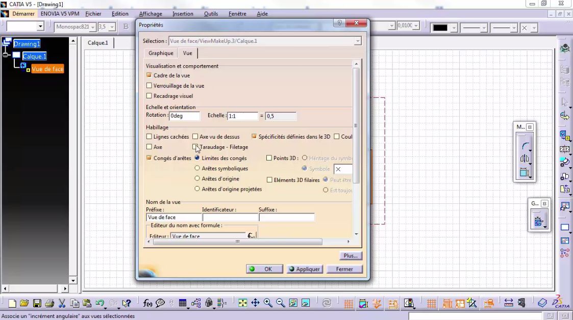The height and width of the screenshot is (320, 573).
Task: Select the Zoom In magnifier tool
Action: [266, 303]
